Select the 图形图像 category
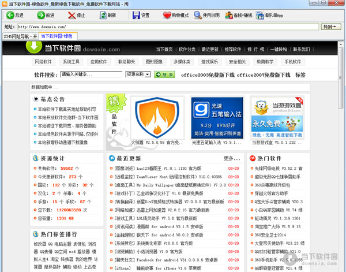 [154, 62]
